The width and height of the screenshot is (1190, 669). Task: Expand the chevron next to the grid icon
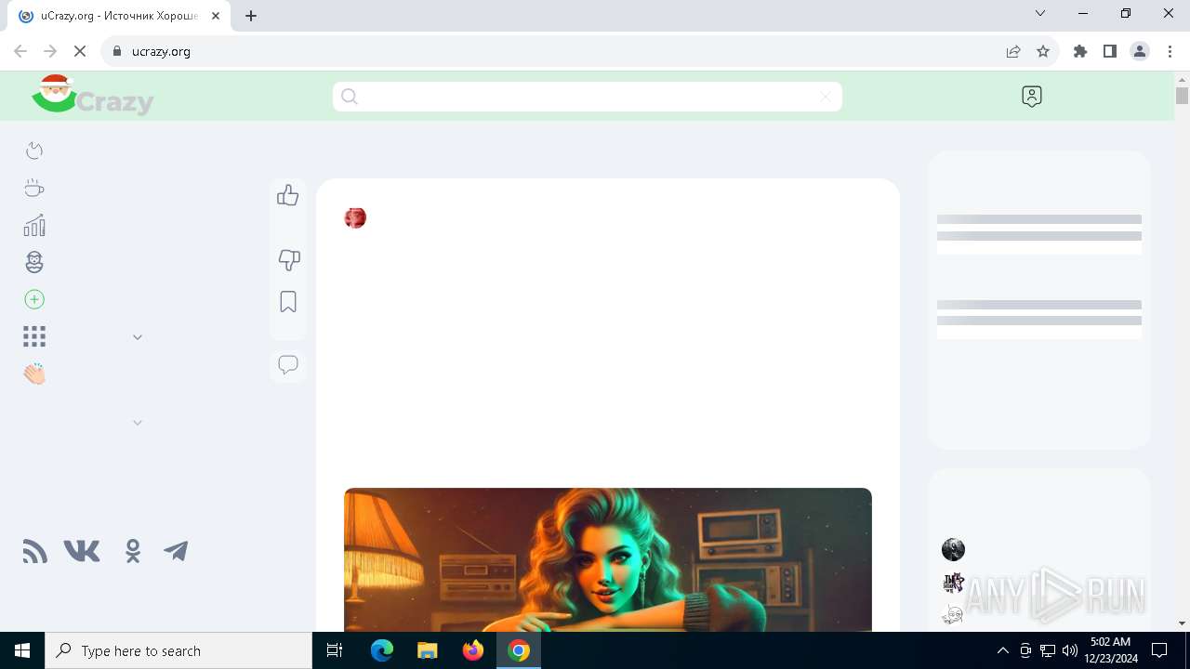(x=138, y=337)
